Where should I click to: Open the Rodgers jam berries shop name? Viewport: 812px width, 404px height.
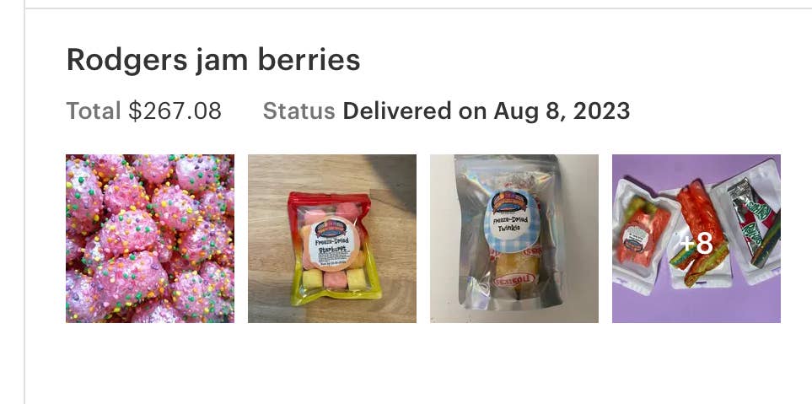tap(212, 60)
